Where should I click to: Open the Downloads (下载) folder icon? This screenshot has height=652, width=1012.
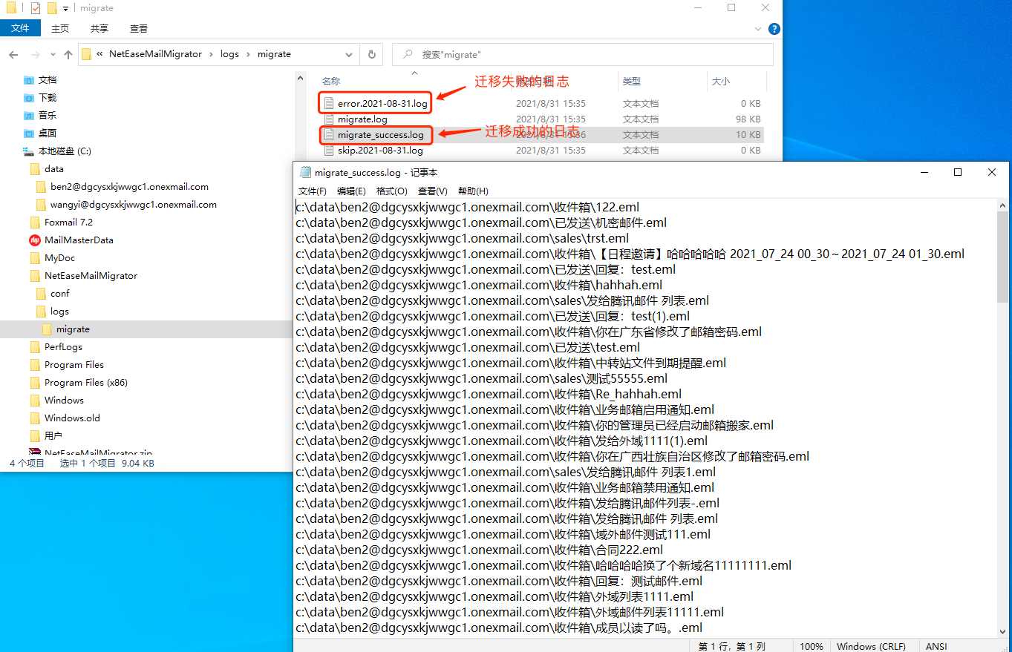pos(29,98)
